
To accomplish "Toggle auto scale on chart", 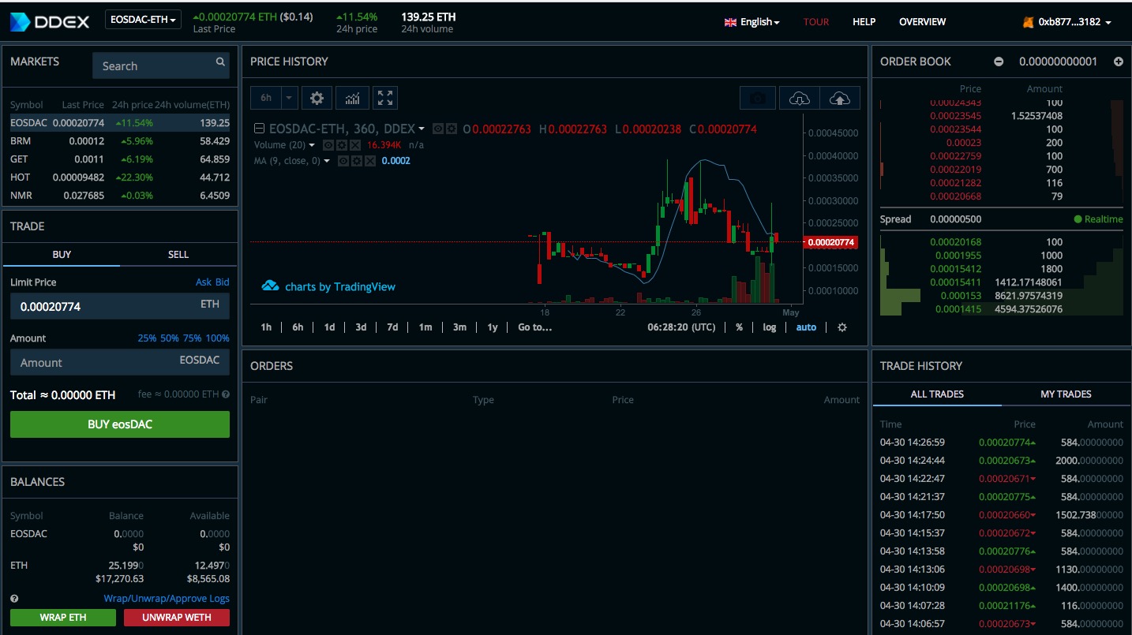I will point(806,327).
